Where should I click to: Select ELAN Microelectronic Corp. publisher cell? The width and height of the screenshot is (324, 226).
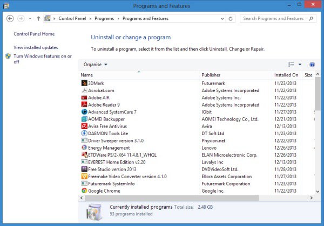point(230,155)
